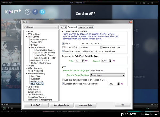The image size is (160, 117).
Task: Enable Use the default subtitles color in SMI
Action: coord(63,80)
